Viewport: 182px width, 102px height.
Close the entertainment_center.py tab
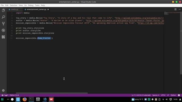[x=48, y=9]
